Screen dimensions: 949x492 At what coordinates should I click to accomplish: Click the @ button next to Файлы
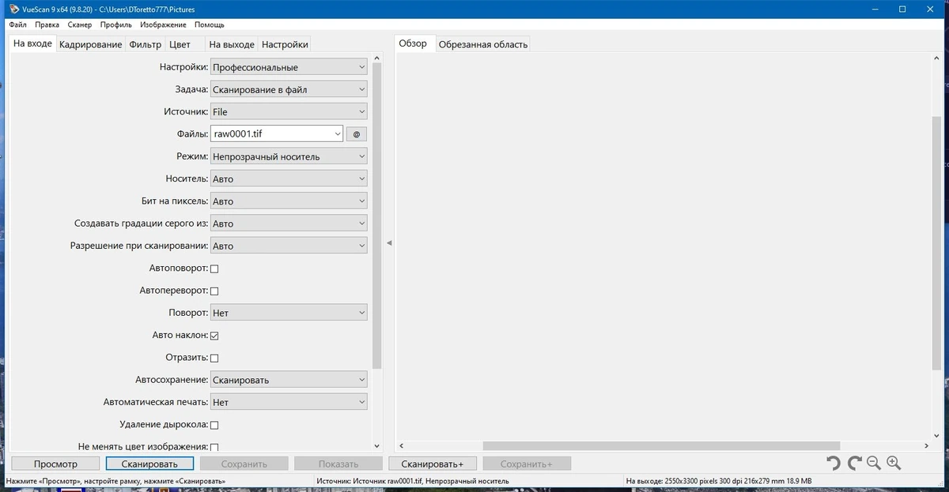[357, 134]
